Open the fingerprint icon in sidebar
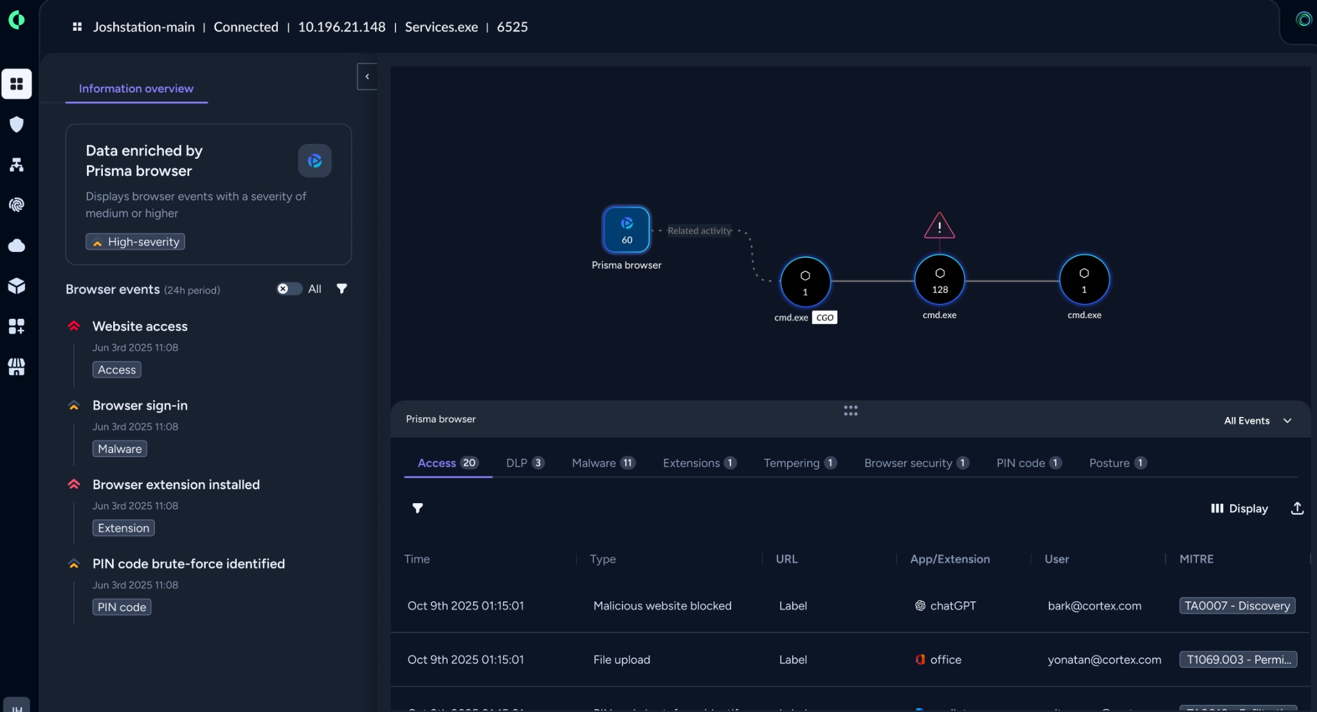 point(17,205)
